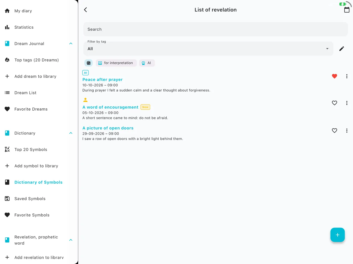Click the New badge on A word of encouragement

145,107
